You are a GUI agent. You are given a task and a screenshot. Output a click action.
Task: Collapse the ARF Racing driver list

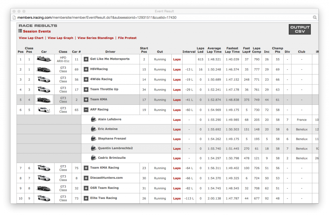(86, 110)
